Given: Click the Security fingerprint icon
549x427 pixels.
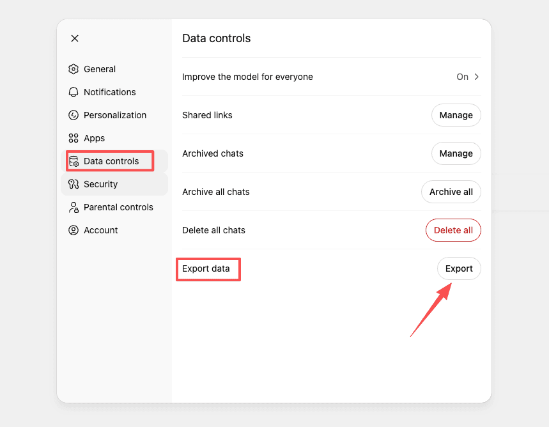Looking at the screenshot, I should (75, 184).
